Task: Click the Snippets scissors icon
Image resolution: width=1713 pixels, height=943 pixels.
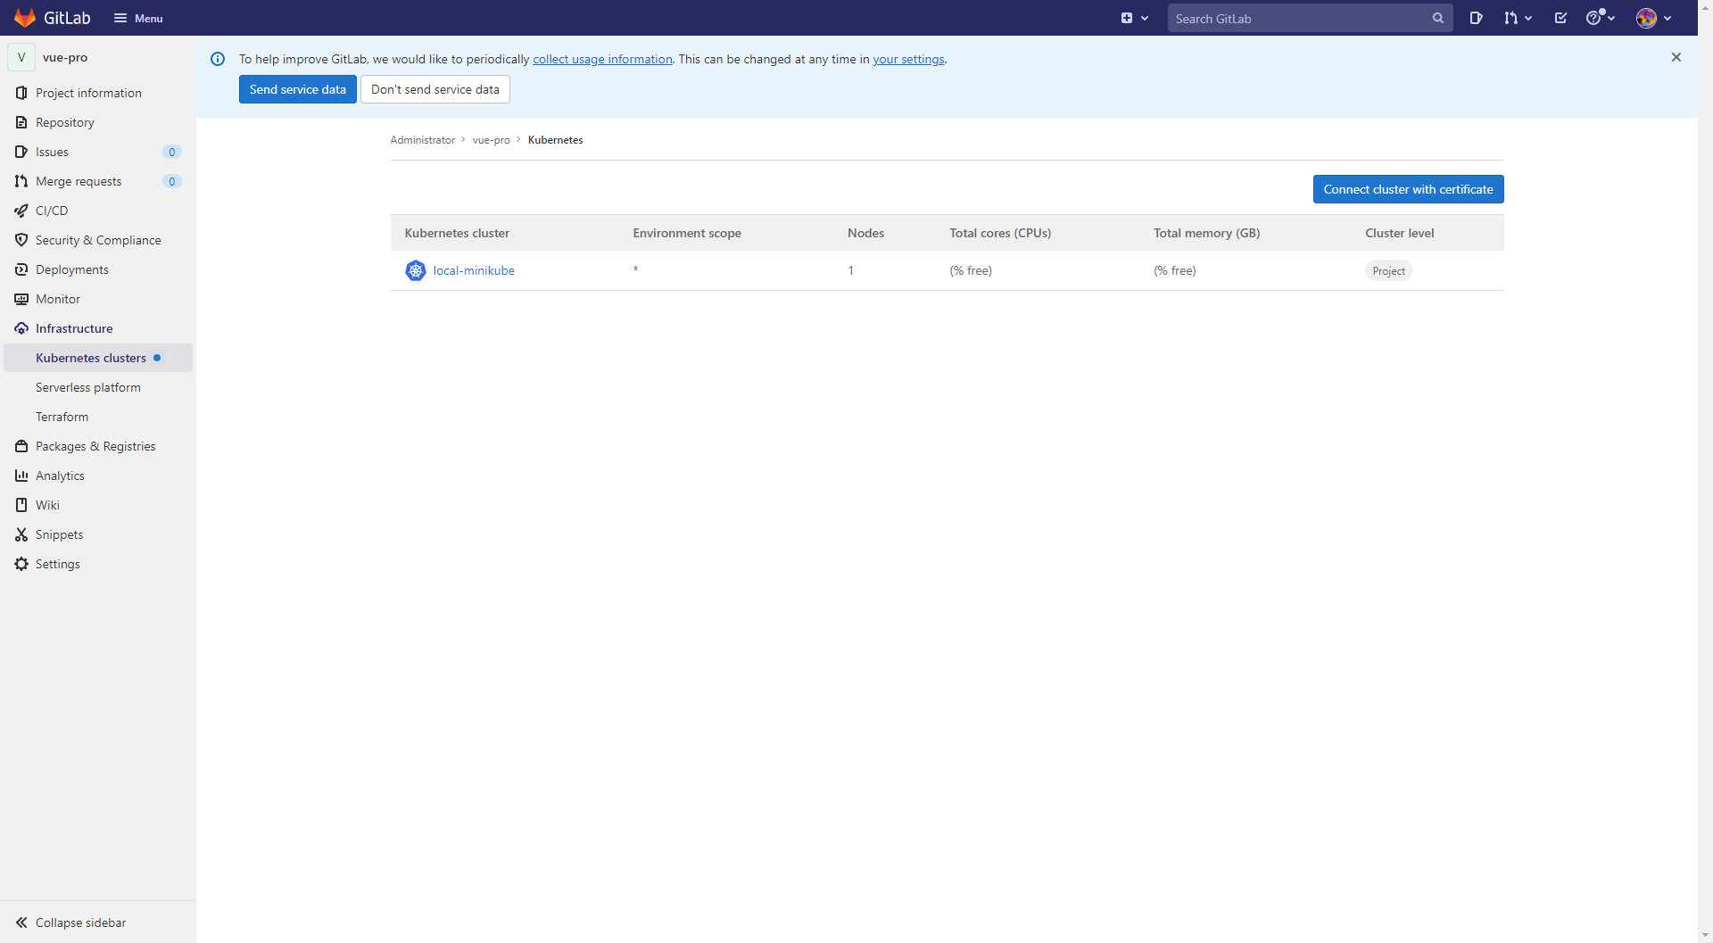Action: [x=21, y=534]
